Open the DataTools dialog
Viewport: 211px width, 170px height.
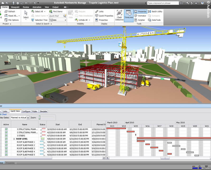point(154,20)
